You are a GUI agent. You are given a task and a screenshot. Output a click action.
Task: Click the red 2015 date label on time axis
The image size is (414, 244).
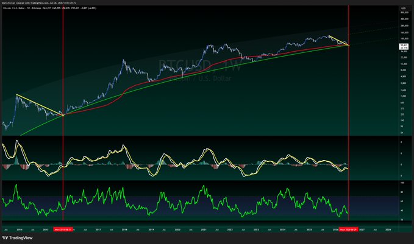(x=63, y=229)
